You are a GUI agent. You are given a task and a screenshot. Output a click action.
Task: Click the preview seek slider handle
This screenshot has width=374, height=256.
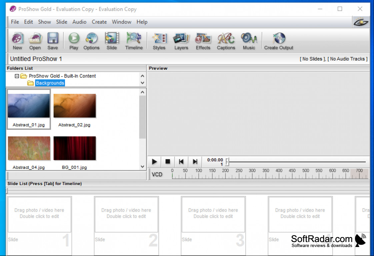[x=227, y=162]
